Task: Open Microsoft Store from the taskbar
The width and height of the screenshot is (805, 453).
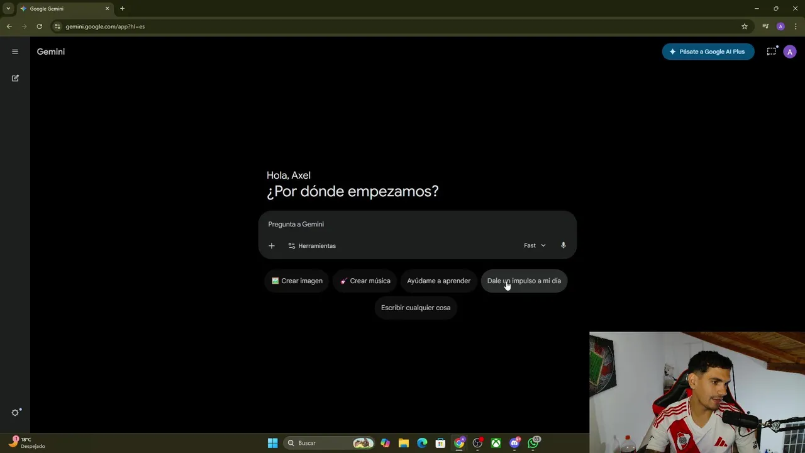Action: point(441,443)
